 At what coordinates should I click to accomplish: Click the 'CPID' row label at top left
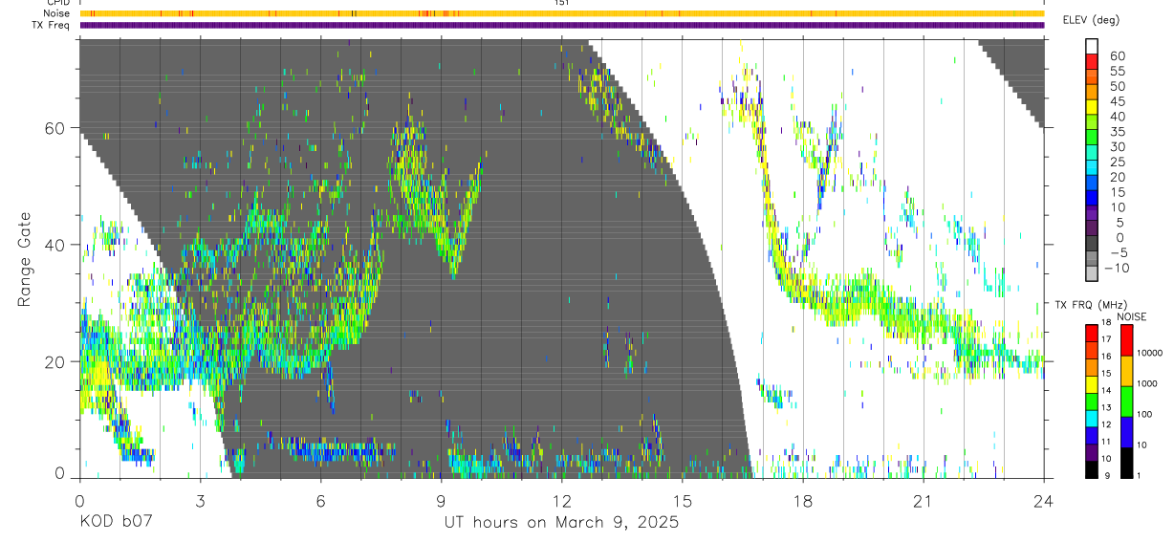58,3
